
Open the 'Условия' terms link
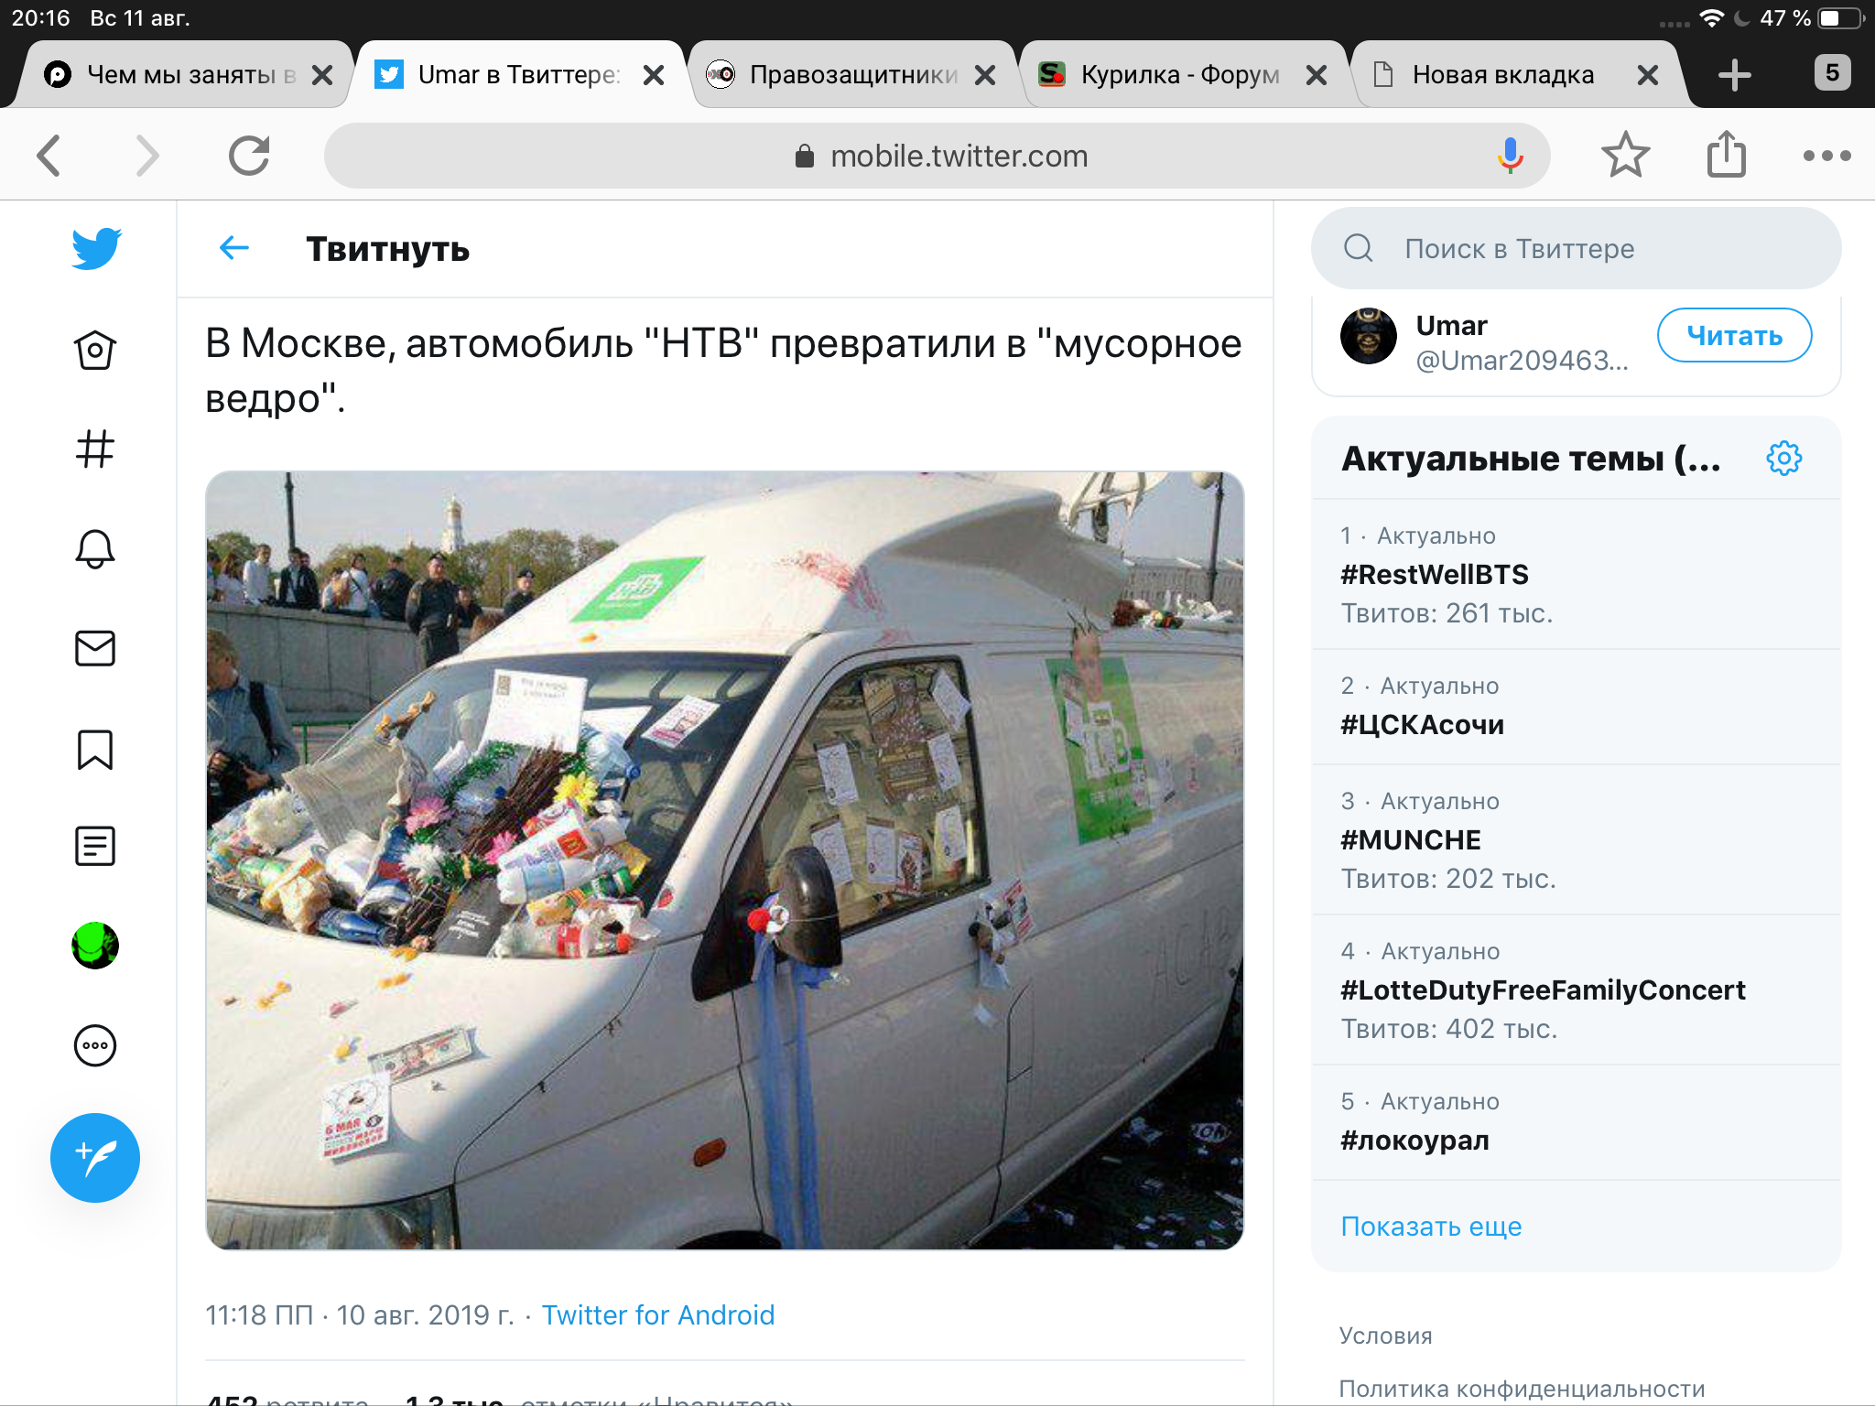point(1385,1336)
